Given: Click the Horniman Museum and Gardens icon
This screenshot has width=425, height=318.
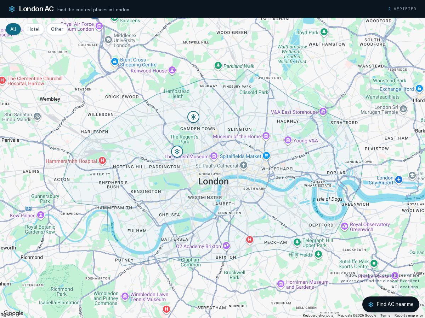Looking at the screenshot, I should (281, 284).
